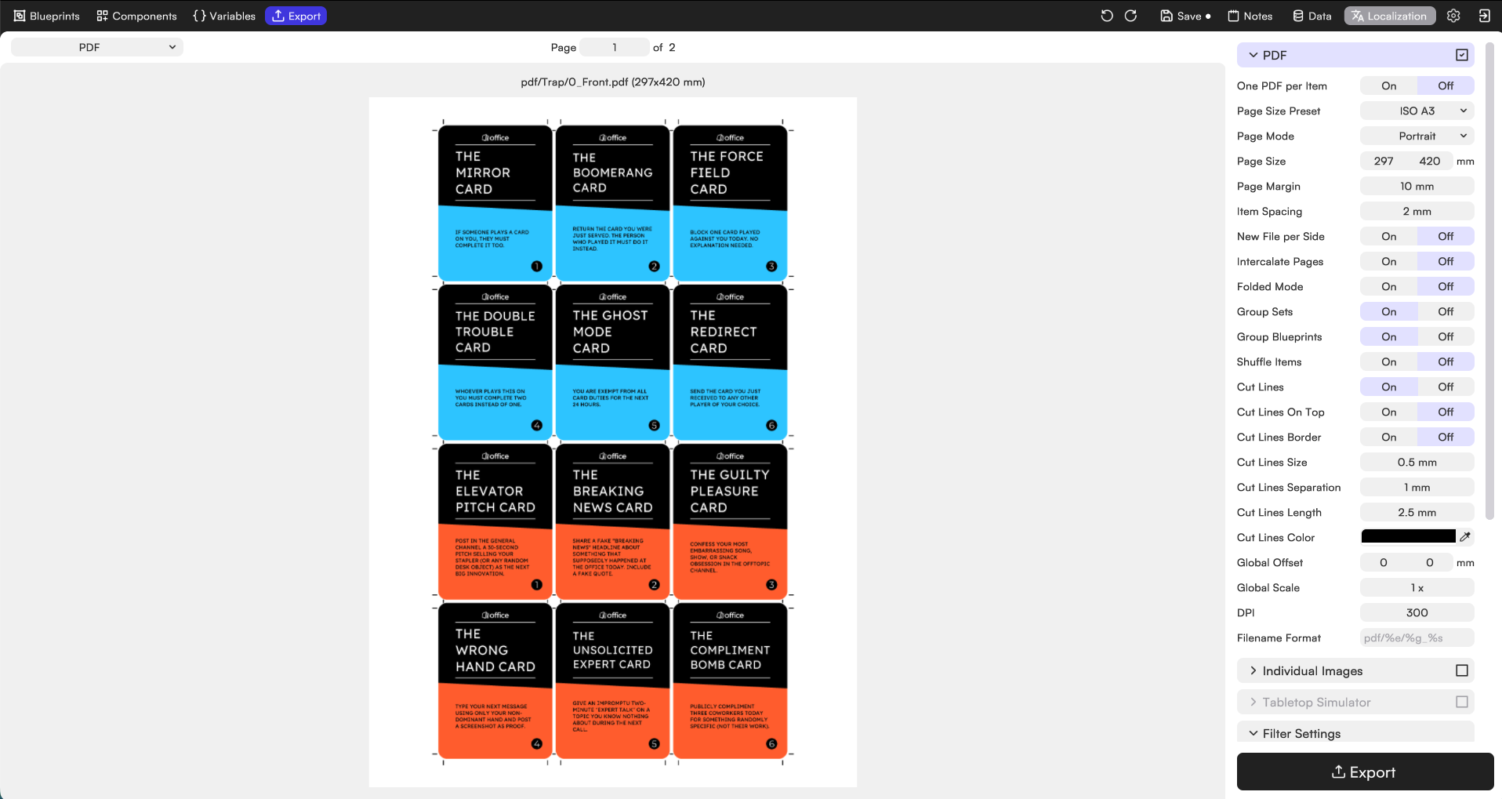The width and height of the screenshot is (1502, 799).
Task: Click The Boomerang Card in preview
Action: point(612,202)
